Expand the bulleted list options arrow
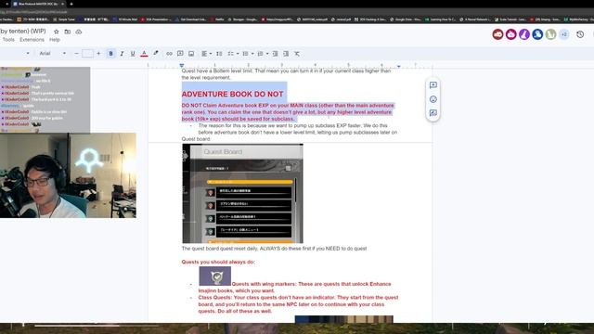 [252, 54]
